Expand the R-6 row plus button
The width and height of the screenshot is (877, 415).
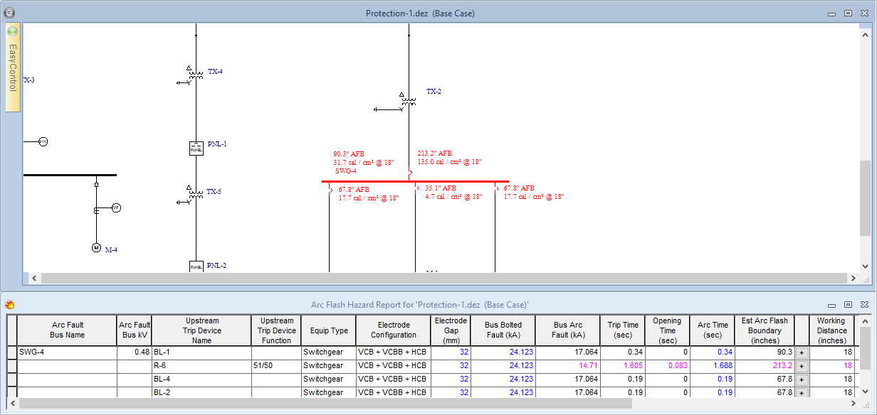pos(802,366)
